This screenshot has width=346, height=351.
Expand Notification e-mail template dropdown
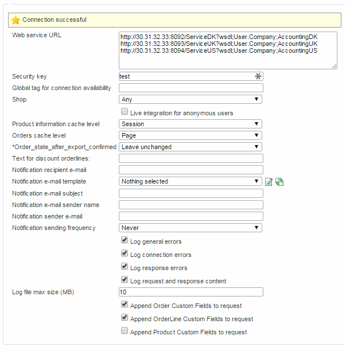pyautogui.click(x=191, y=181)
